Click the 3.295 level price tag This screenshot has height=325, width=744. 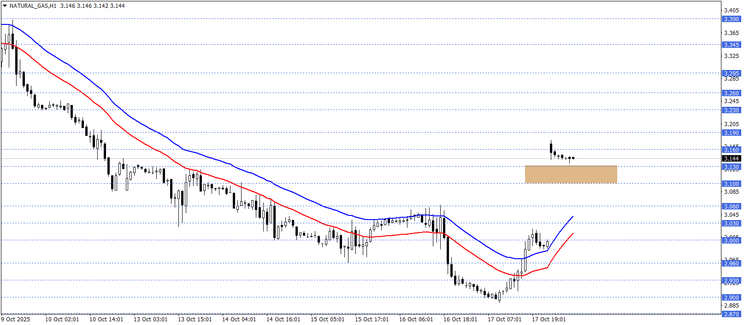[731, 73]
